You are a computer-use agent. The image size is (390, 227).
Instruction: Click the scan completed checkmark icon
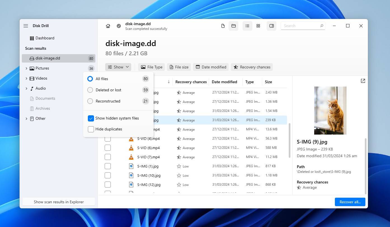(x=119, y=26)
